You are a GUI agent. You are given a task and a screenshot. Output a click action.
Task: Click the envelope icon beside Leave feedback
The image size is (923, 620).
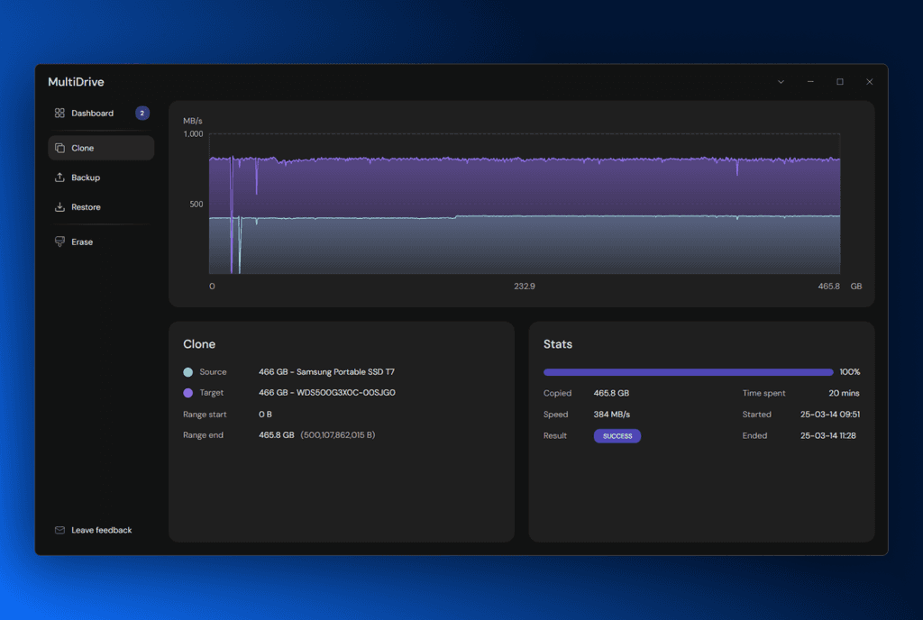59,530
